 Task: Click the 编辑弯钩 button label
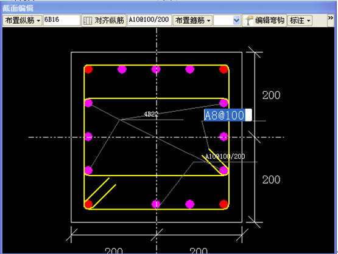click(269, 21)
